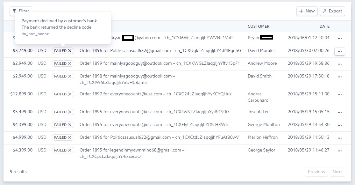Click the CUSTOMER column header
355x185 pixels.
[x=259, y=26]
